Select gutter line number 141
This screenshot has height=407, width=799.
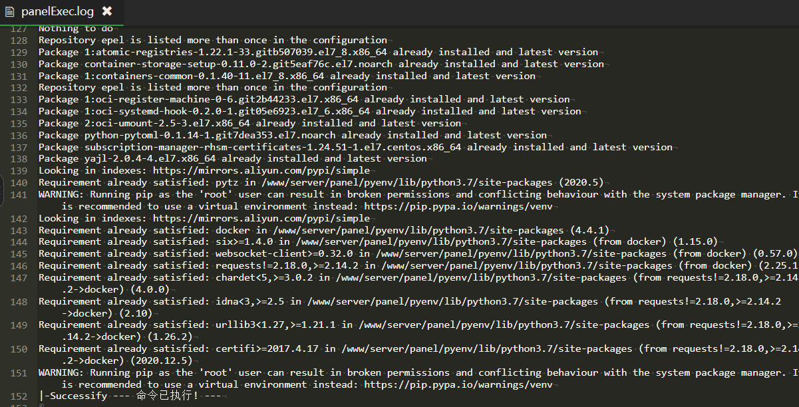tap(19, 195)
